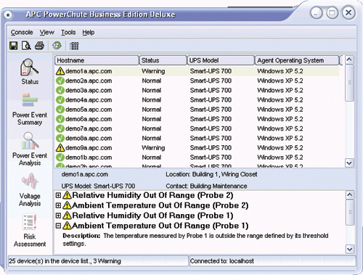363x275 pixels.
Task: Click green check icon for demo6a.apc.com
Action: pyautogui.click(x=60, y=119)
